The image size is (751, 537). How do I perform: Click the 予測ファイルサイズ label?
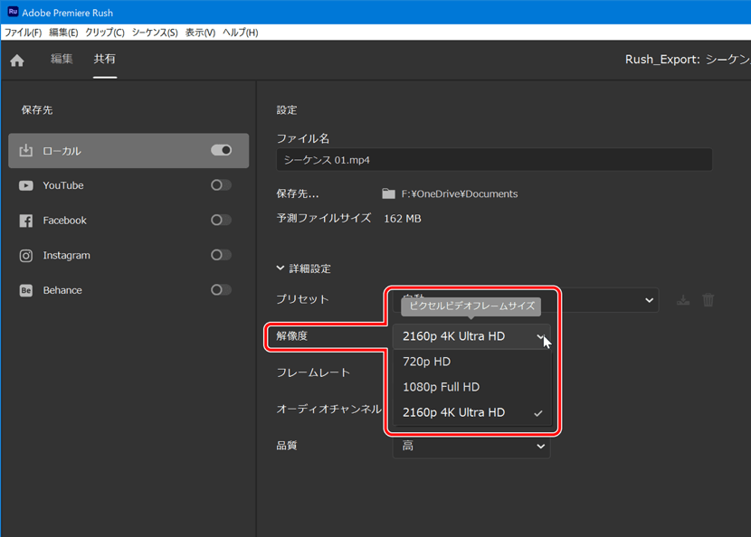tap(324, 218)
